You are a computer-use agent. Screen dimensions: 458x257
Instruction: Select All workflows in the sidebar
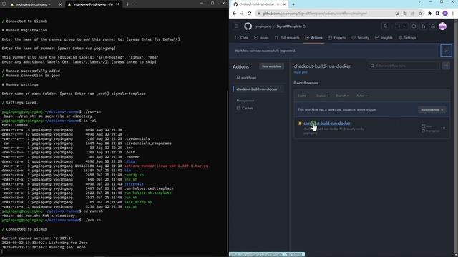pos(246,78)
